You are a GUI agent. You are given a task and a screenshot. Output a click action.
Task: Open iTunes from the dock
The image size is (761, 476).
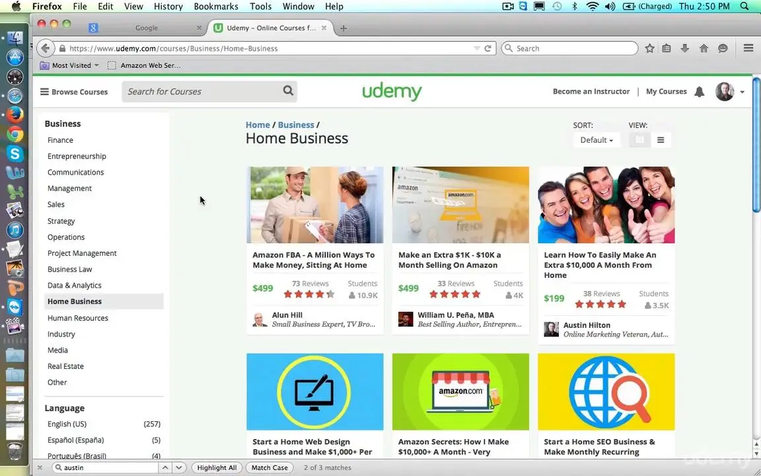pyautogui.click(x=15, y=230)
